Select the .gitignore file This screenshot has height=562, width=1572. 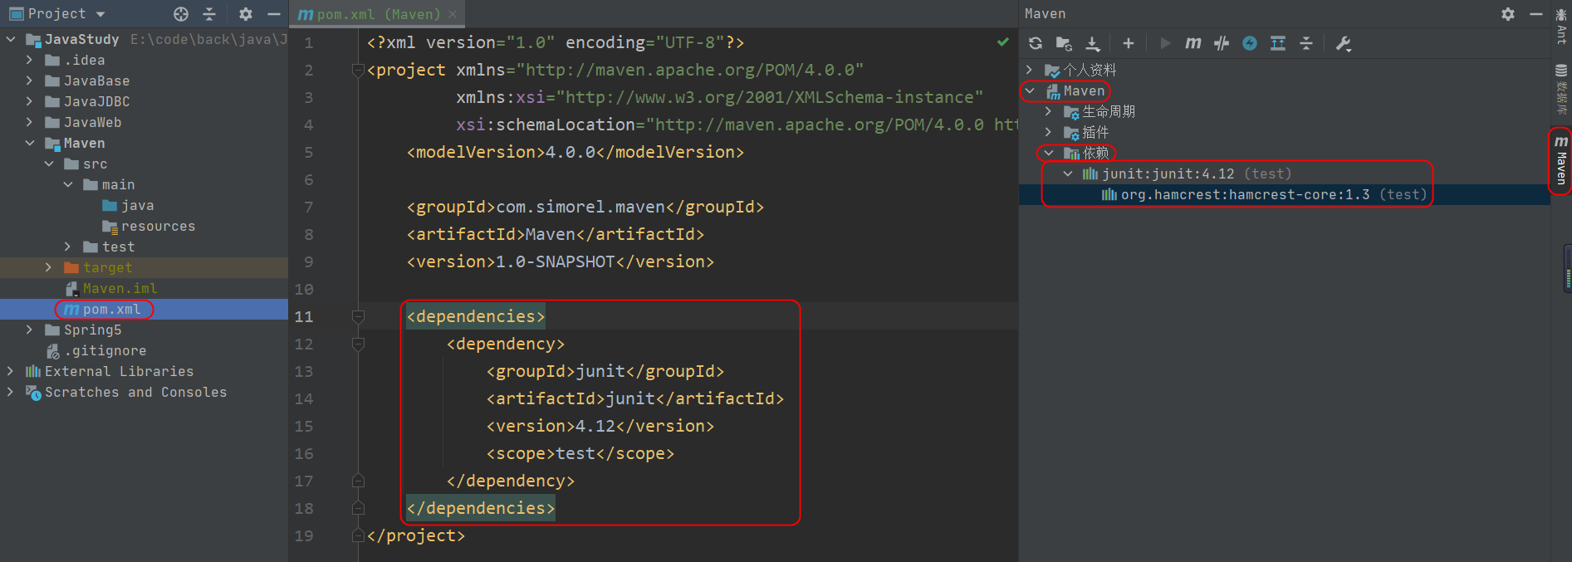click(96, 350)
